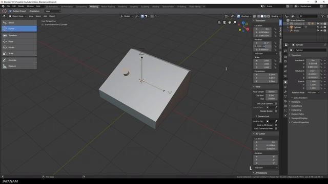Image resolution: width=328 pixels, height=184 pixels.
Task: Open the Object properties tab icon
Action: (x=285, y=82)
